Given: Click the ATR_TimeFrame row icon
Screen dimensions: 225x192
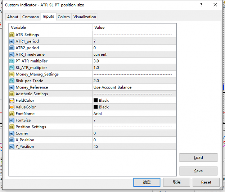Looking at the screenshot, I should 12,54.
